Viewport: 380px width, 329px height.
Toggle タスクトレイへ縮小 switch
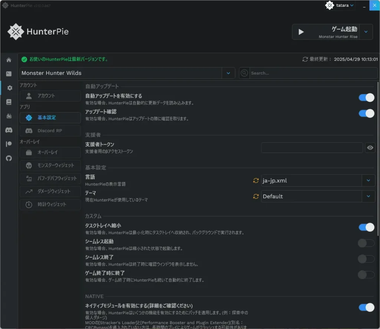coord(366,227)
